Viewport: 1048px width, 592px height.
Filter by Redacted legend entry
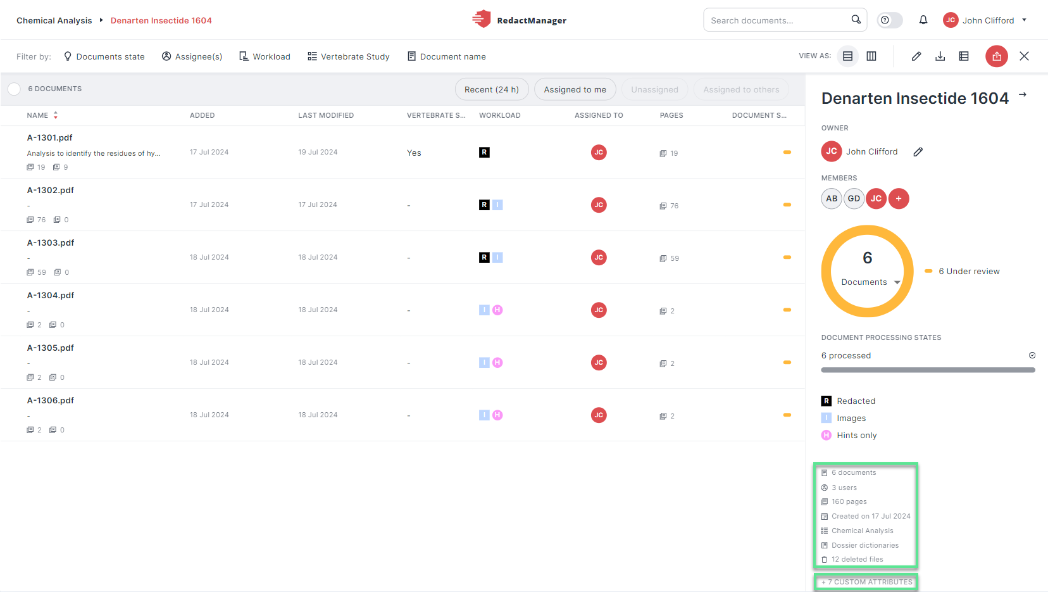(x=849, y=401)
